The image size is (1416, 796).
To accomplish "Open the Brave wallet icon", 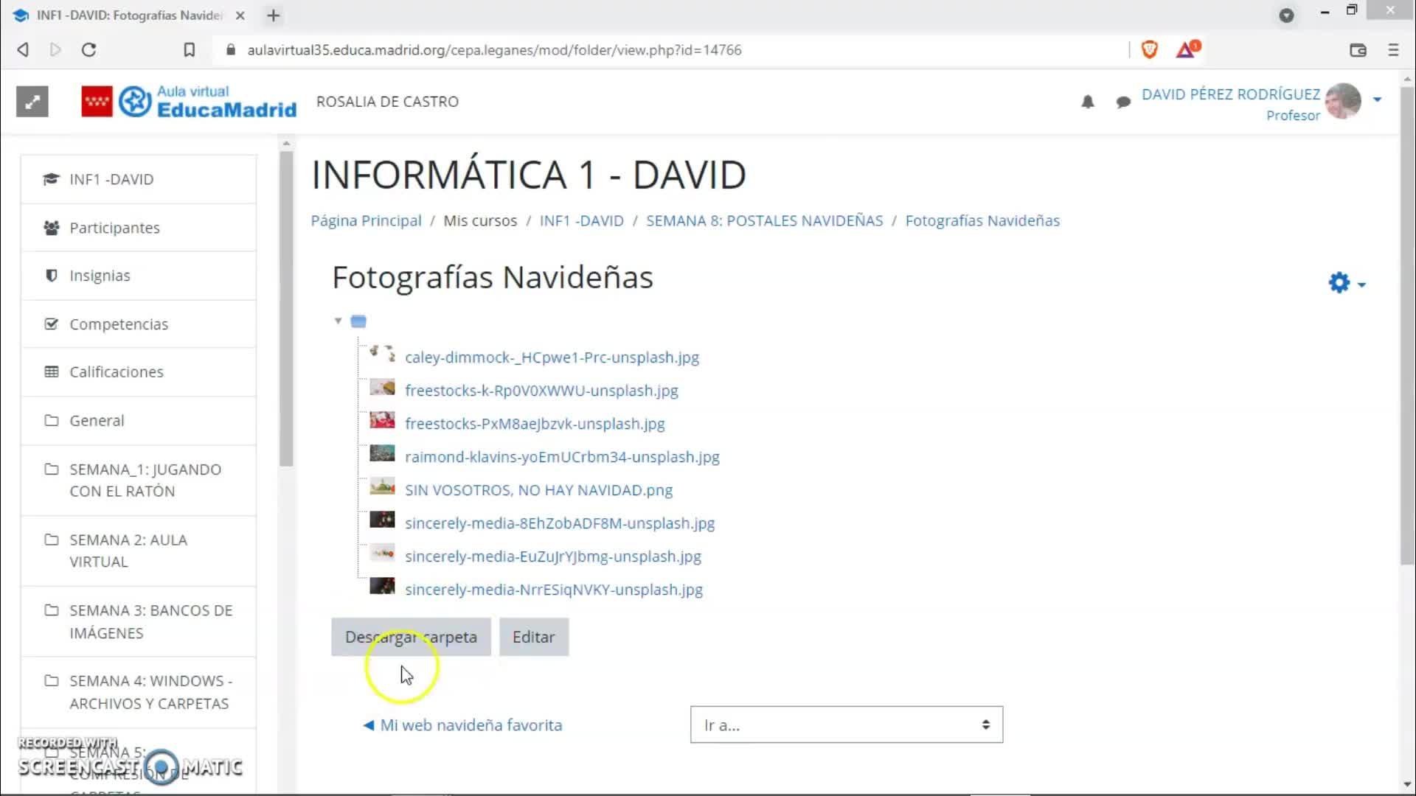I will tap(1358, 49).
